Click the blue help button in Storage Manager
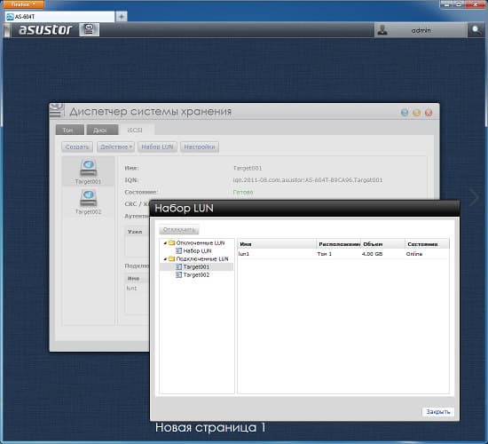This screenshot has width=488, height=444. (x=405, y=113)
